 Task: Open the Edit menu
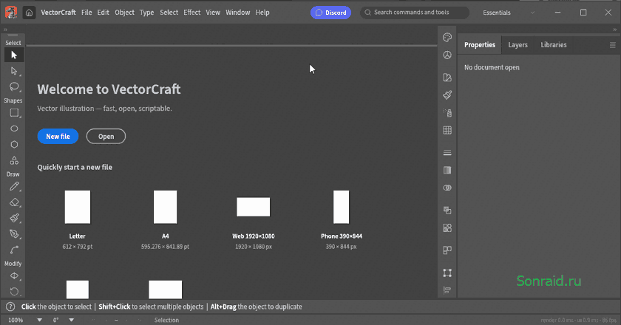[x=103, y=13]
